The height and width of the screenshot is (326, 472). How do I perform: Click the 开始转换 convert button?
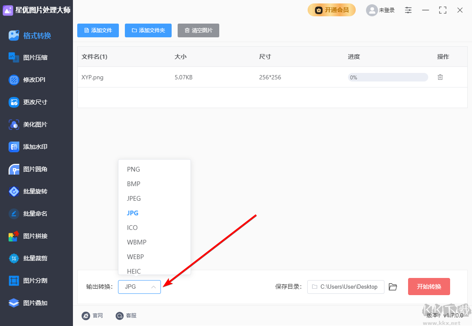click(429, 287)
